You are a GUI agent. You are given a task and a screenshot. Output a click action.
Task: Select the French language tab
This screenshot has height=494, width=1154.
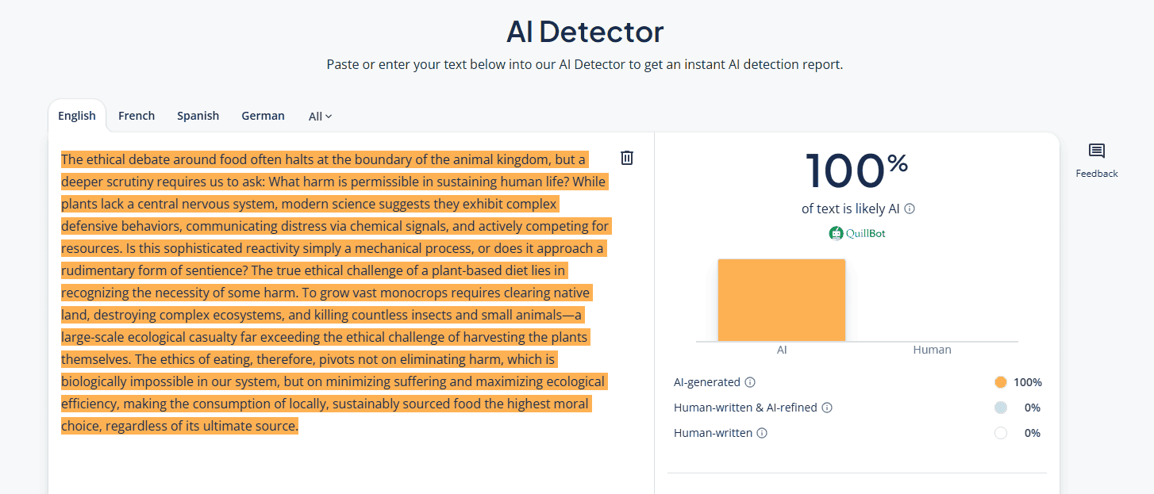click(x=137, y=116)
